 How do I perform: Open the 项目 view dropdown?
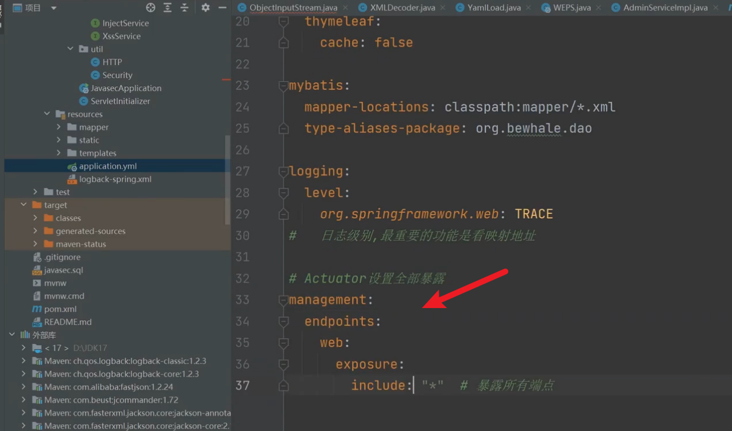(53, 8)
